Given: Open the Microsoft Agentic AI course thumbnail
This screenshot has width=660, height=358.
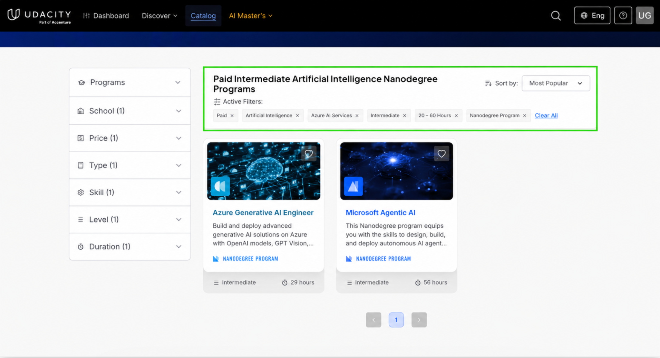Looking at the screenshot, I should [x=396, y=171].
